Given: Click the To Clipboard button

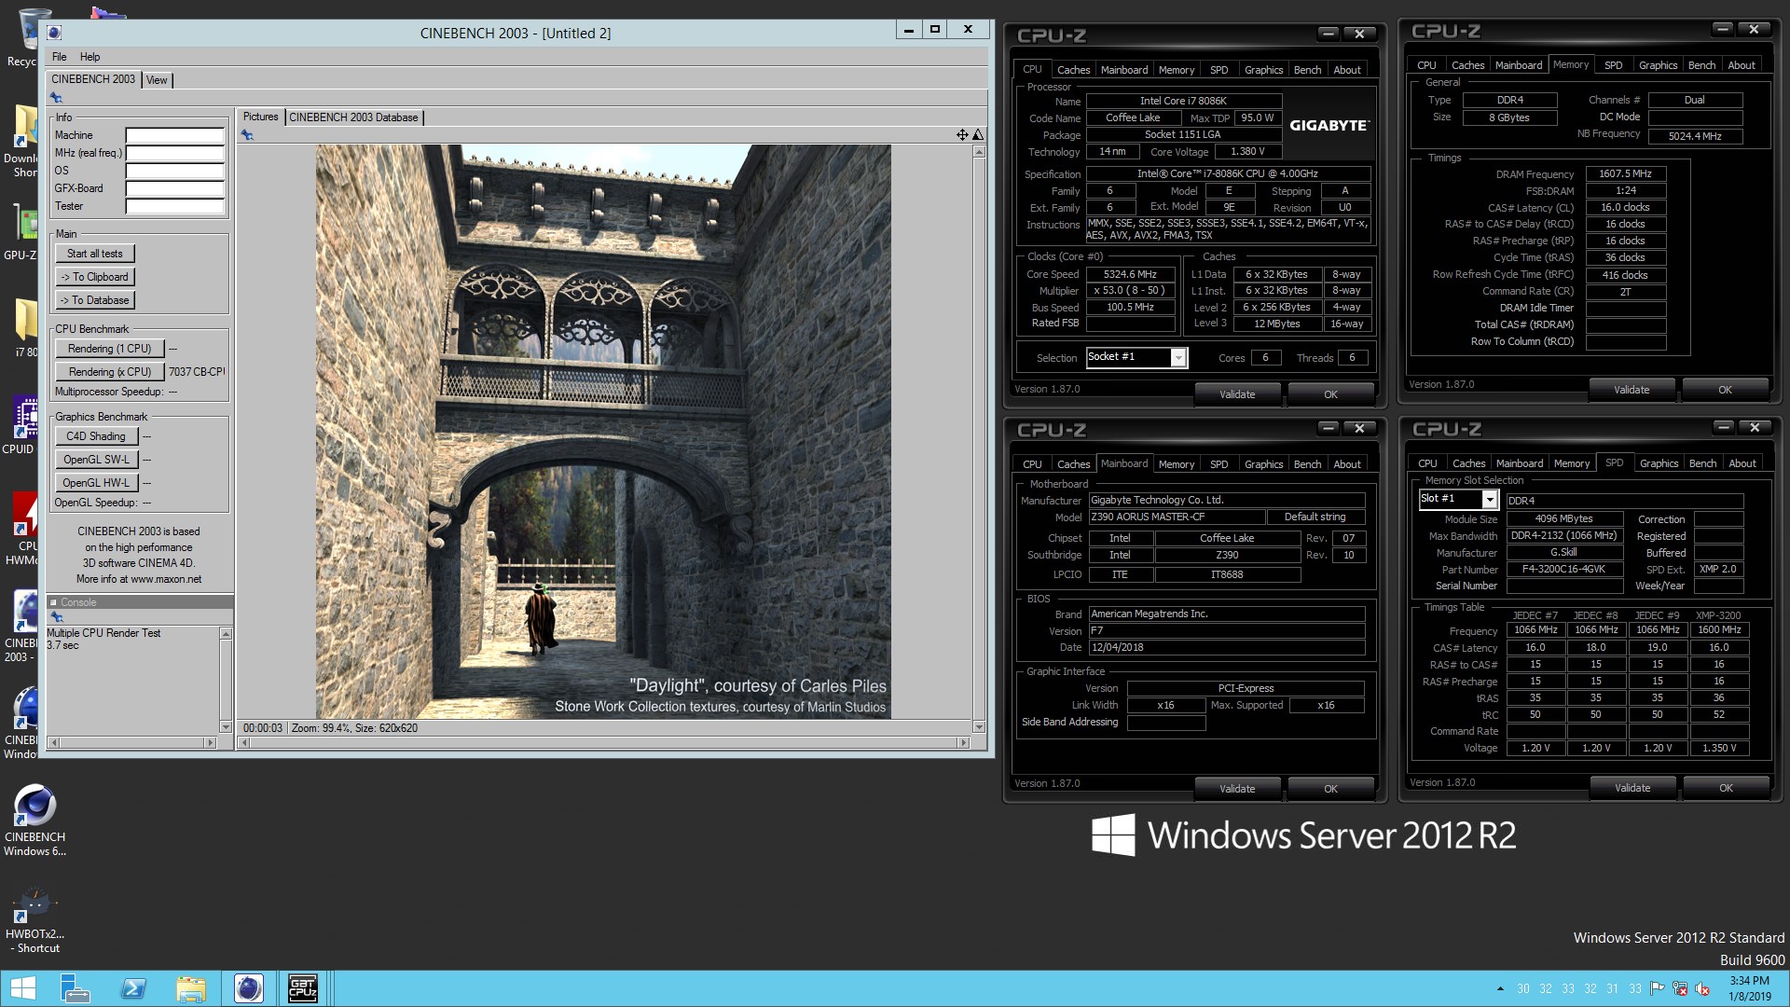Looking at the screenshot, I should coord(95,277).
